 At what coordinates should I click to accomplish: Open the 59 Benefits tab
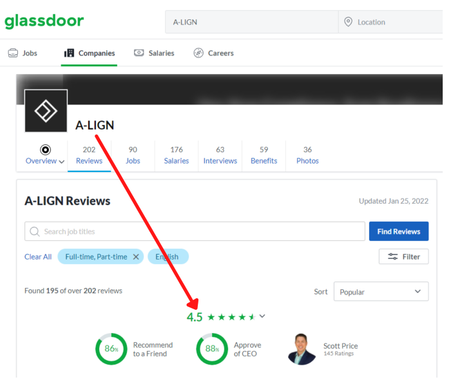(x=264, y=155)
